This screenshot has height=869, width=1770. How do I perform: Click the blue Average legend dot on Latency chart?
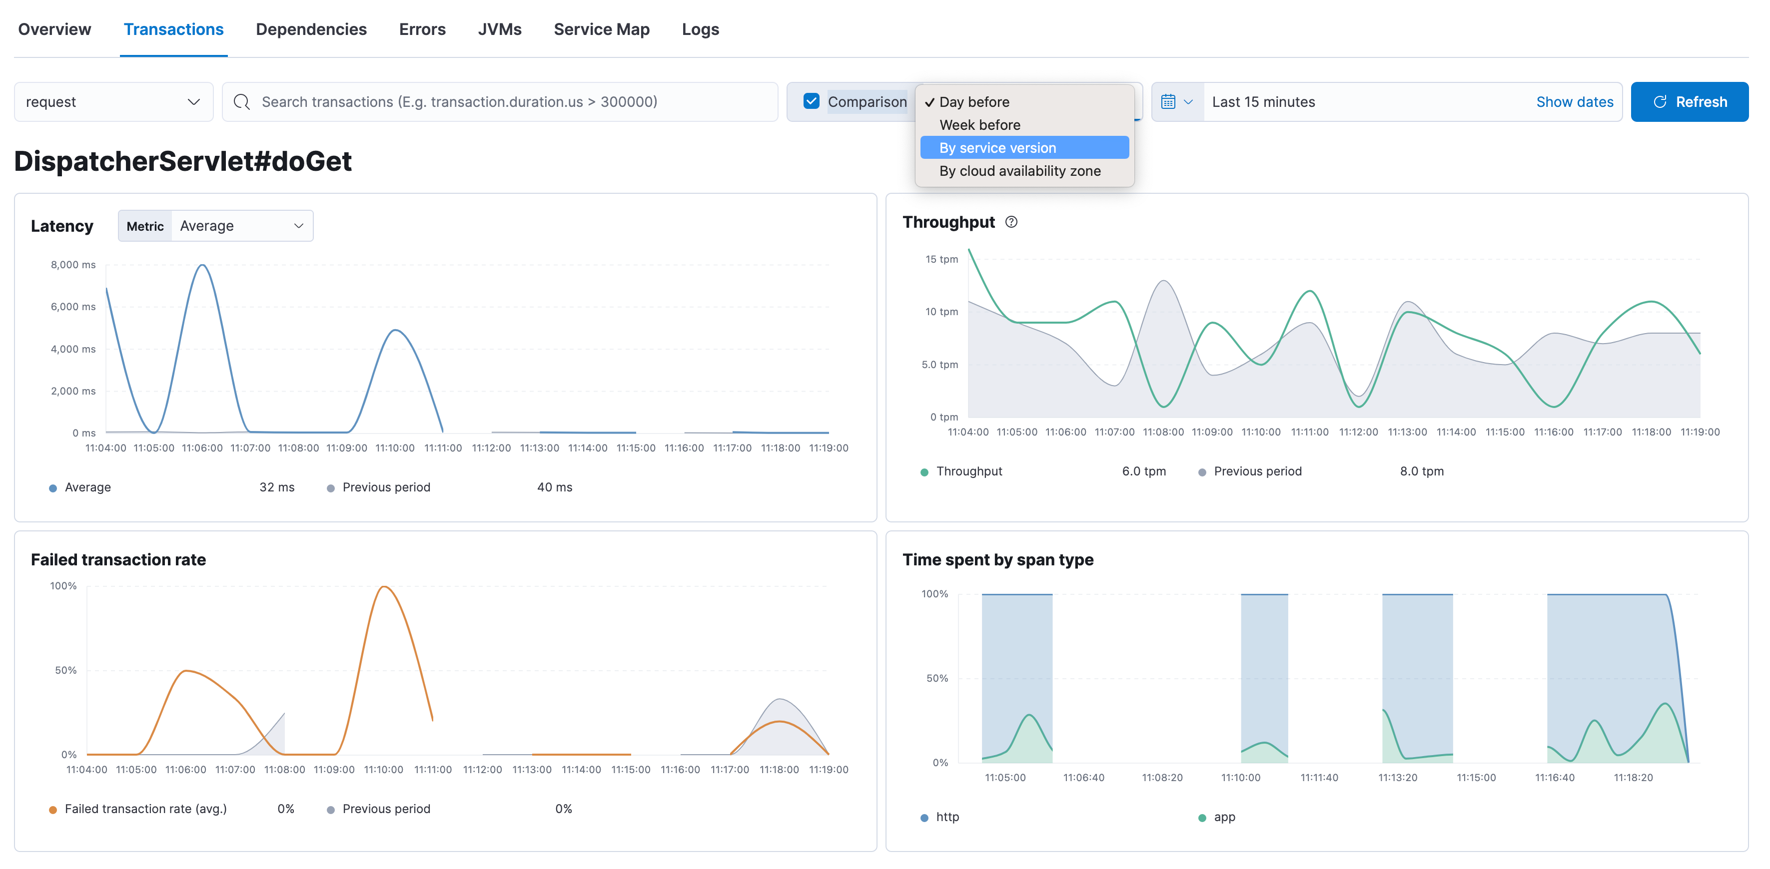pos(52,487)
